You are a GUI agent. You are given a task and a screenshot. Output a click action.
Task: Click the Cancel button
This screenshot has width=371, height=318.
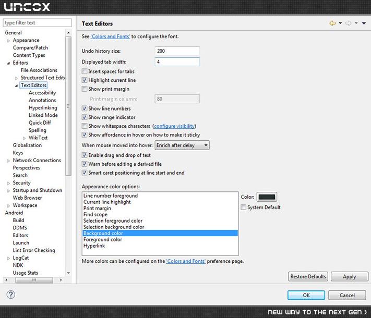(x=347, y=295)
